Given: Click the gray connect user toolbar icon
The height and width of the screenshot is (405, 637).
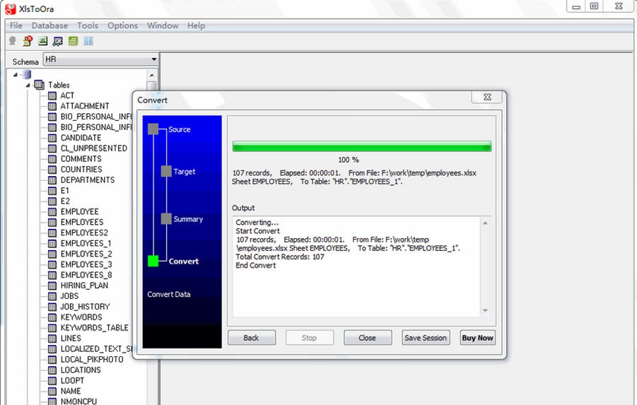Looking at the screenshot, I should click(x=13, y=40).
